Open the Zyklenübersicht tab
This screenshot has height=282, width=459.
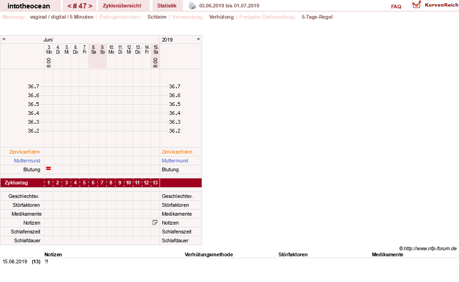[122, 6]
